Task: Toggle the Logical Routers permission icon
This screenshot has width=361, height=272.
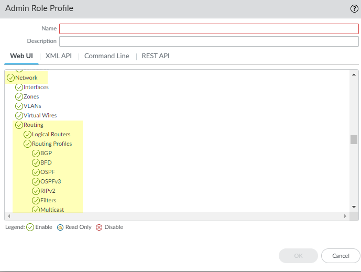Action: [27, 135]
